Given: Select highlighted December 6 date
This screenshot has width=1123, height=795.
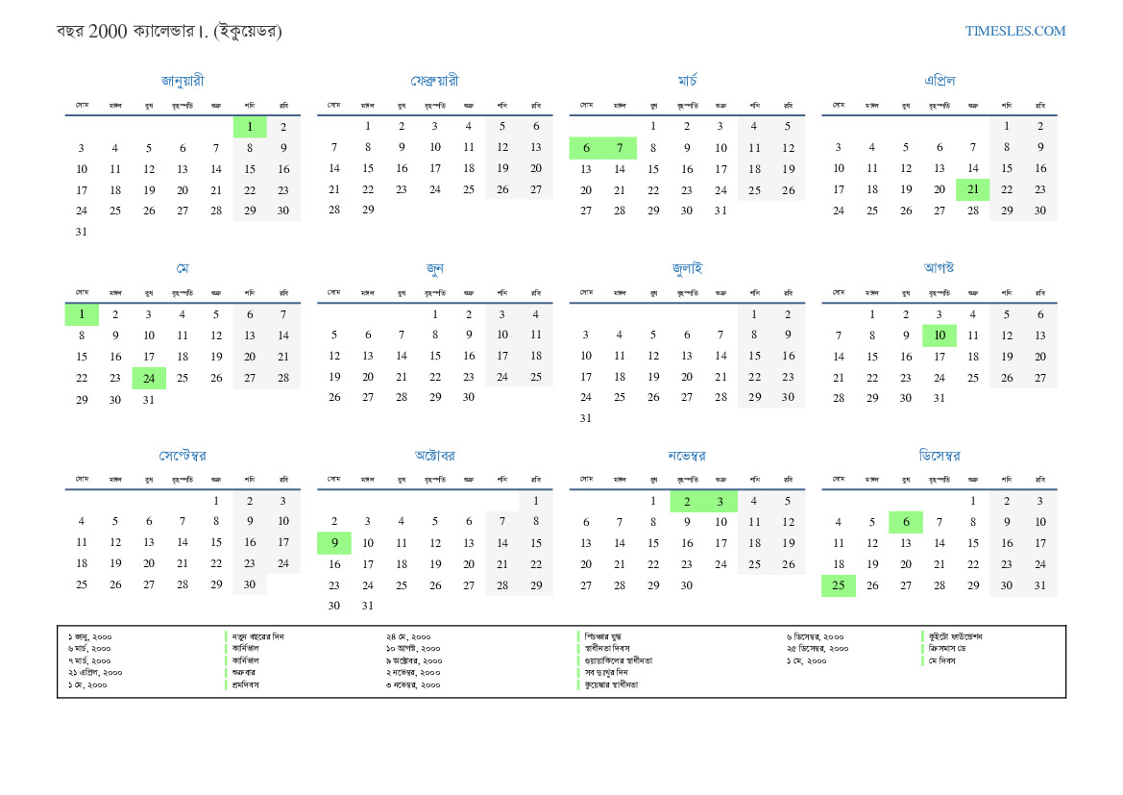Looking at the screenshot, I should pos(905,522).
